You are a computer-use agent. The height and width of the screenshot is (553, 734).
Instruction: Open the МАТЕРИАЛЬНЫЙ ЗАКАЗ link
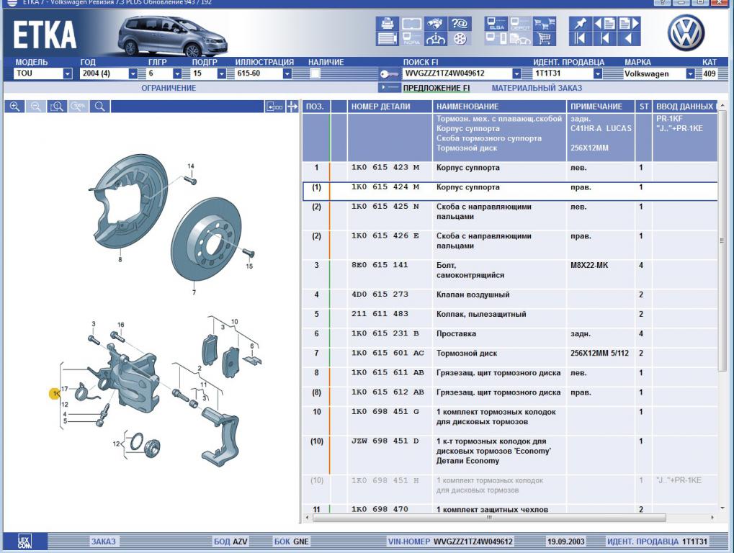537,88
